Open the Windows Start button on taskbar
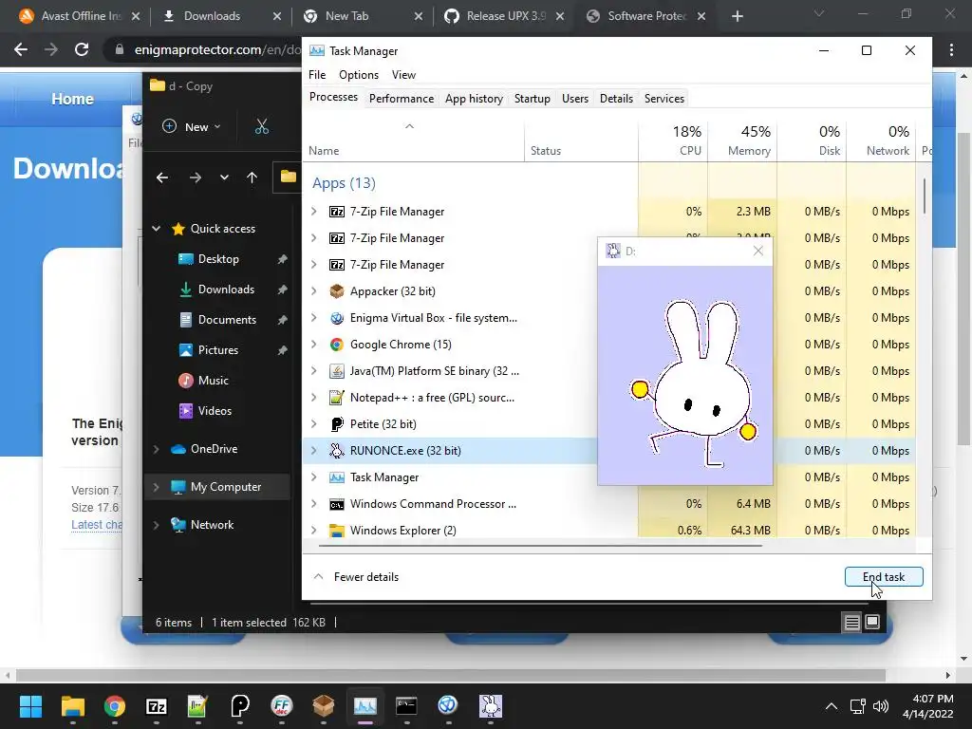Image resolution: width=972 pixels, height=729 pixels. 30,706
